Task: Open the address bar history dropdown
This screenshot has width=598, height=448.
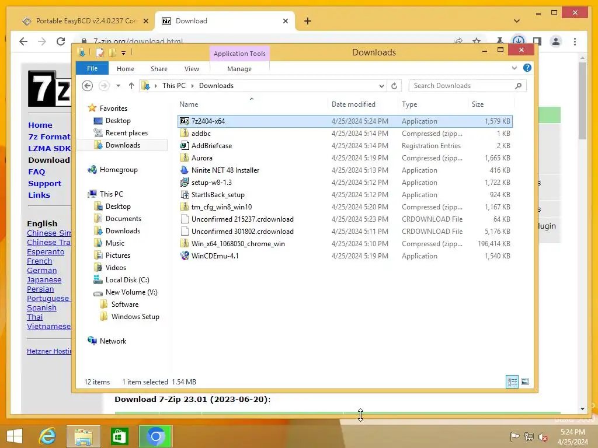Action: click(381, 86)
